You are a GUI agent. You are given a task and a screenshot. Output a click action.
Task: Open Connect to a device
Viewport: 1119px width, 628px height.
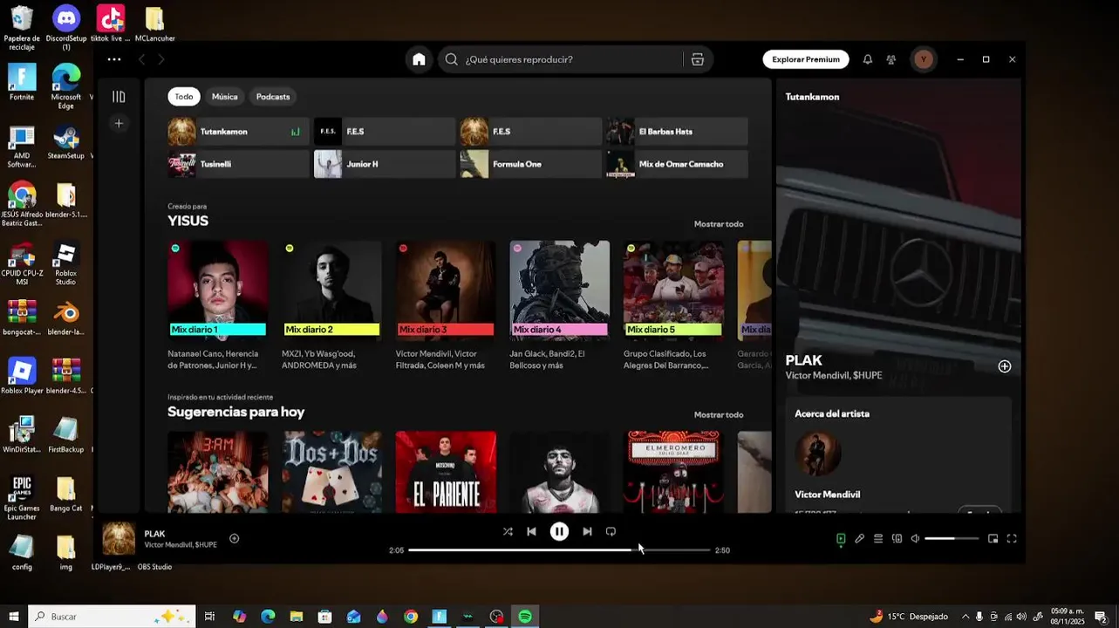point(897,539)
